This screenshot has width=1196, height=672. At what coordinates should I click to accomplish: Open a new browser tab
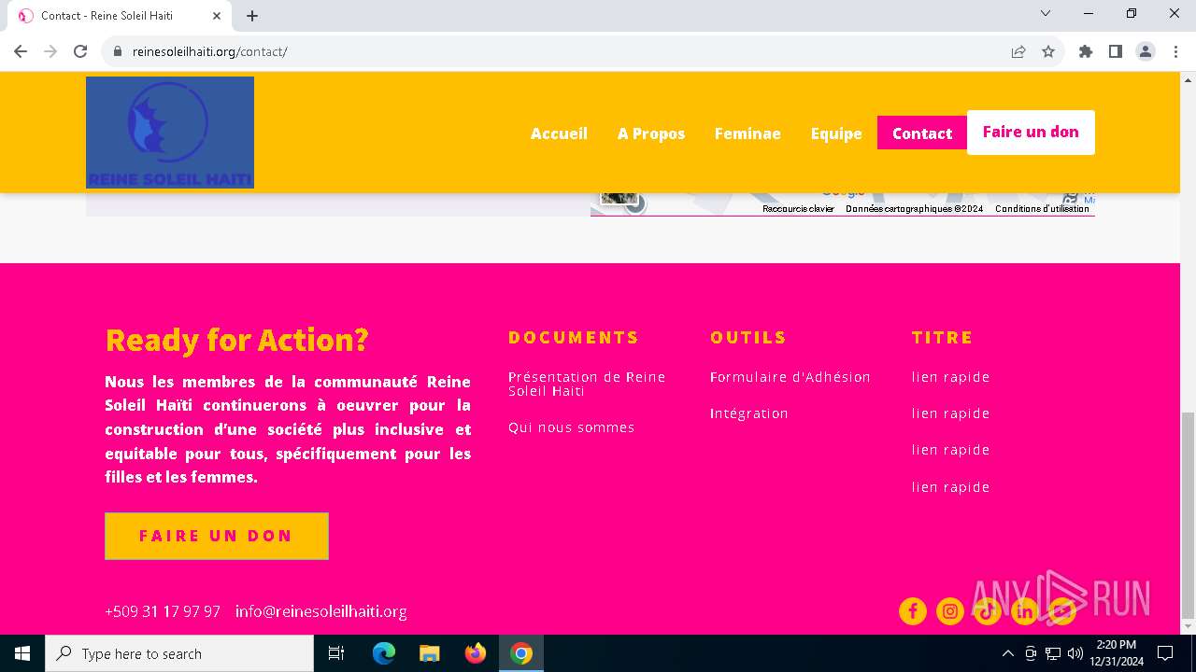coord(252,16)
